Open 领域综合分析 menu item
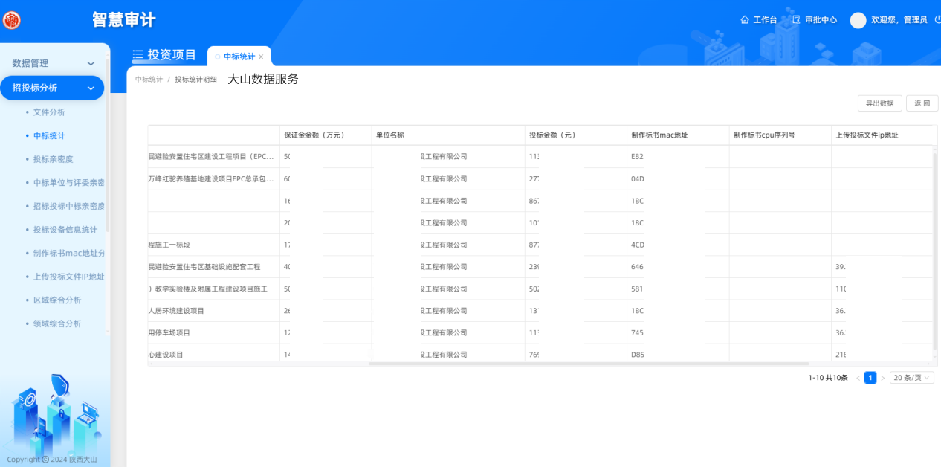The image size is (941, 467). pos(57,323)
